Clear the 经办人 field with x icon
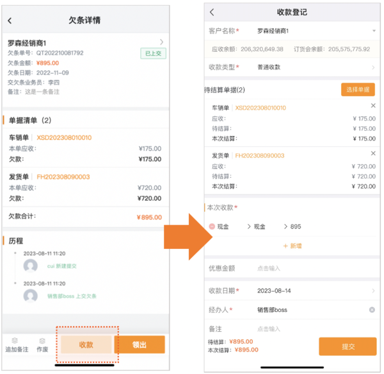The width and height of the screenshot is (384, 374). tap(372, 310)
